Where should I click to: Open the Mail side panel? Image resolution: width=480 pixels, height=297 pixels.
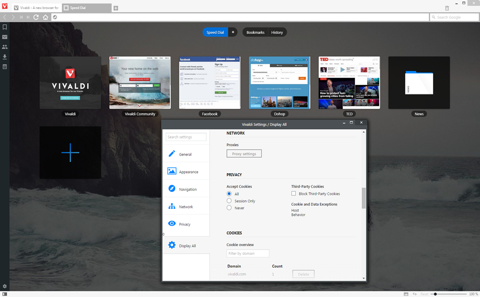click(5, 37)
